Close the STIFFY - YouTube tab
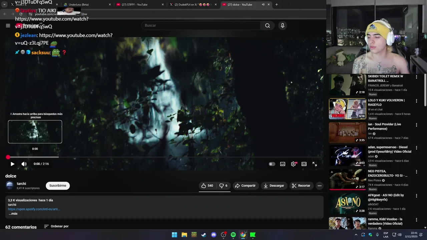This screenshot has width=427, height=240. coord(163,5)
